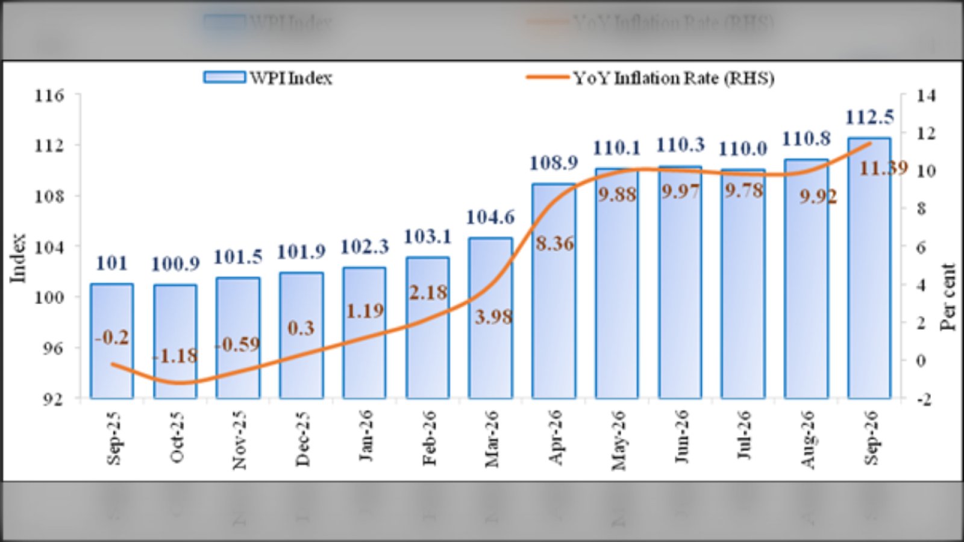Click the 'Sep-25' x-axis month label

[113, 438]
